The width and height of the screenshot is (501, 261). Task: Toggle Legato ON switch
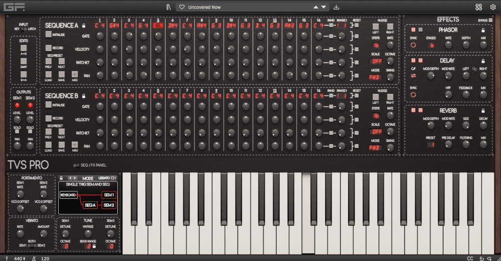coord(113,178)
